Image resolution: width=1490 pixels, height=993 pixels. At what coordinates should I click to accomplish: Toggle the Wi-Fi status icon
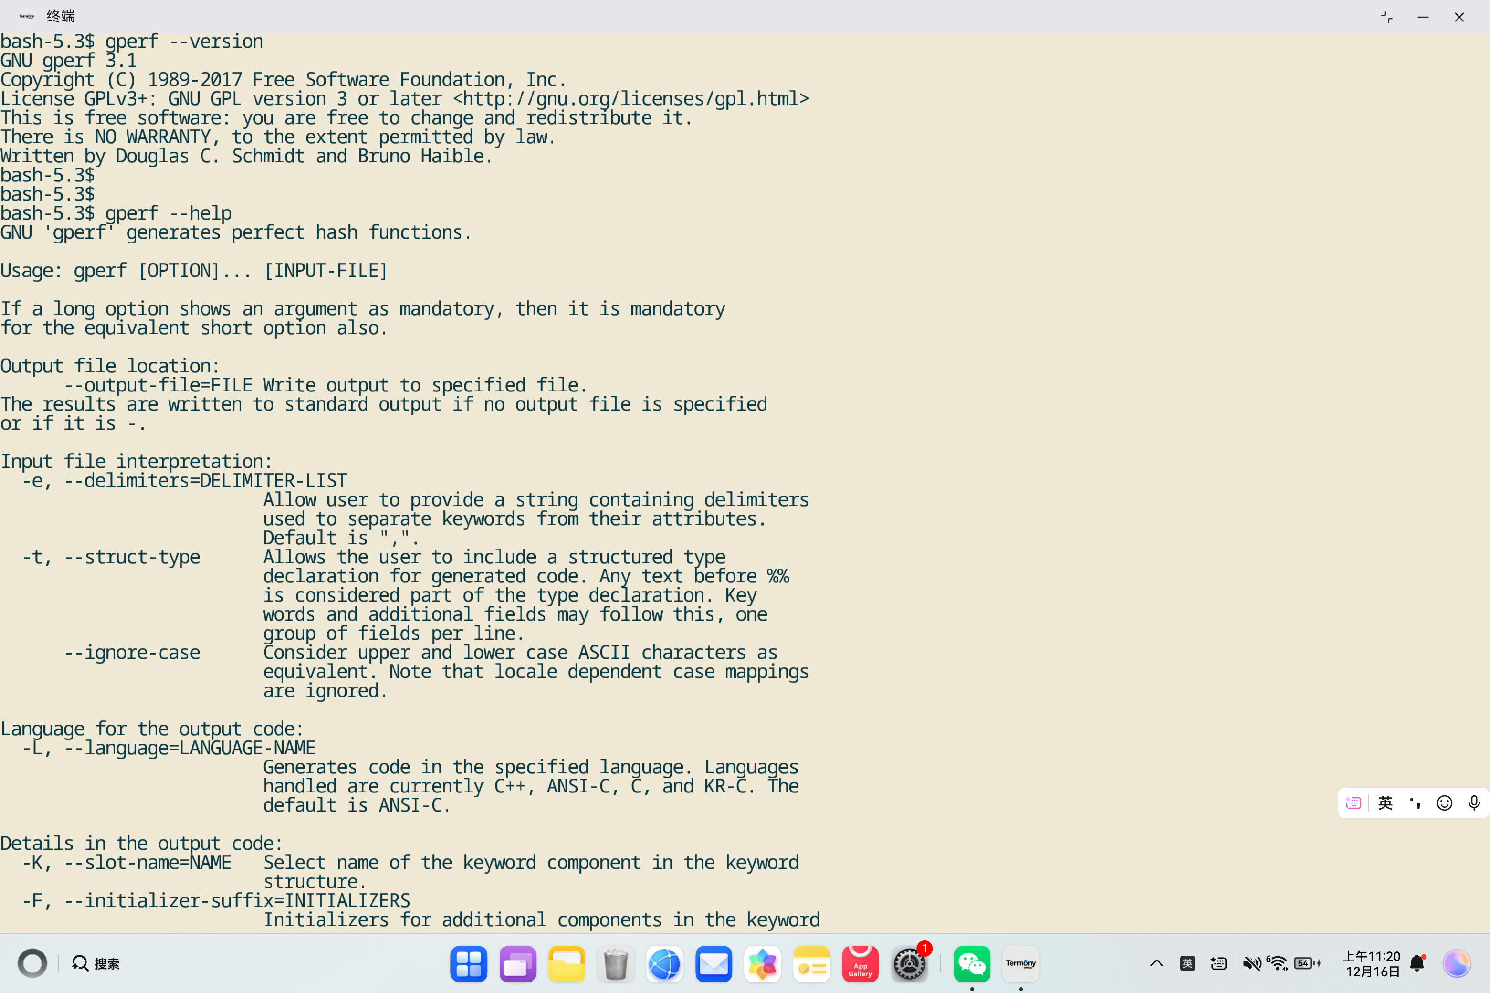[1278, 963]
